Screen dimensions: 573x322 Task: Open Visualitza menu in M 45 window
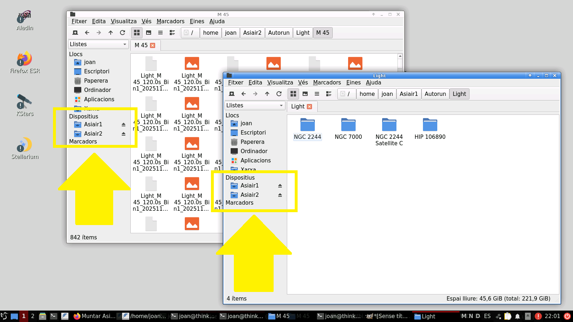[124, 21]
